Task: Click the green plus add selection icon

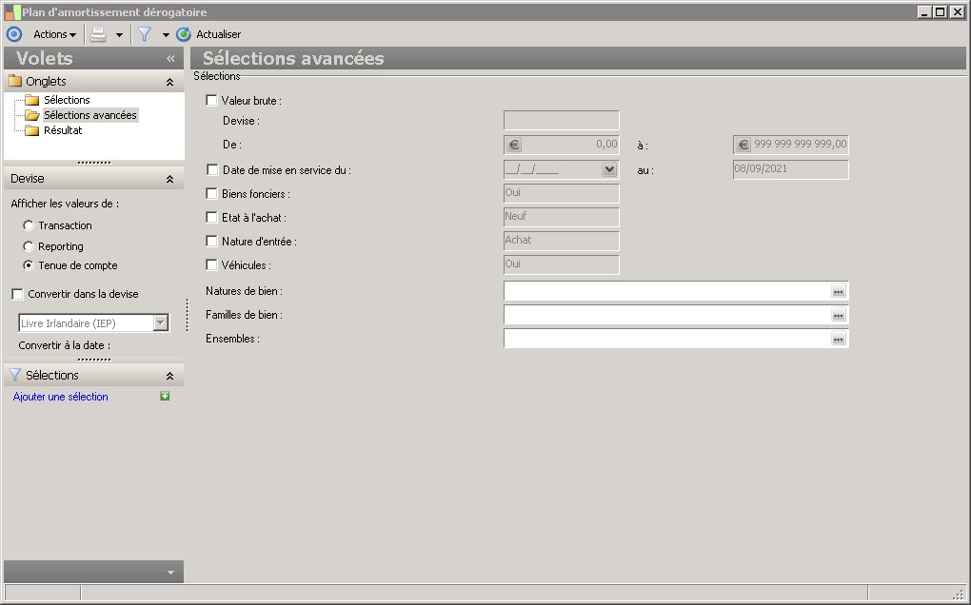Action: (x=165, y=396)
